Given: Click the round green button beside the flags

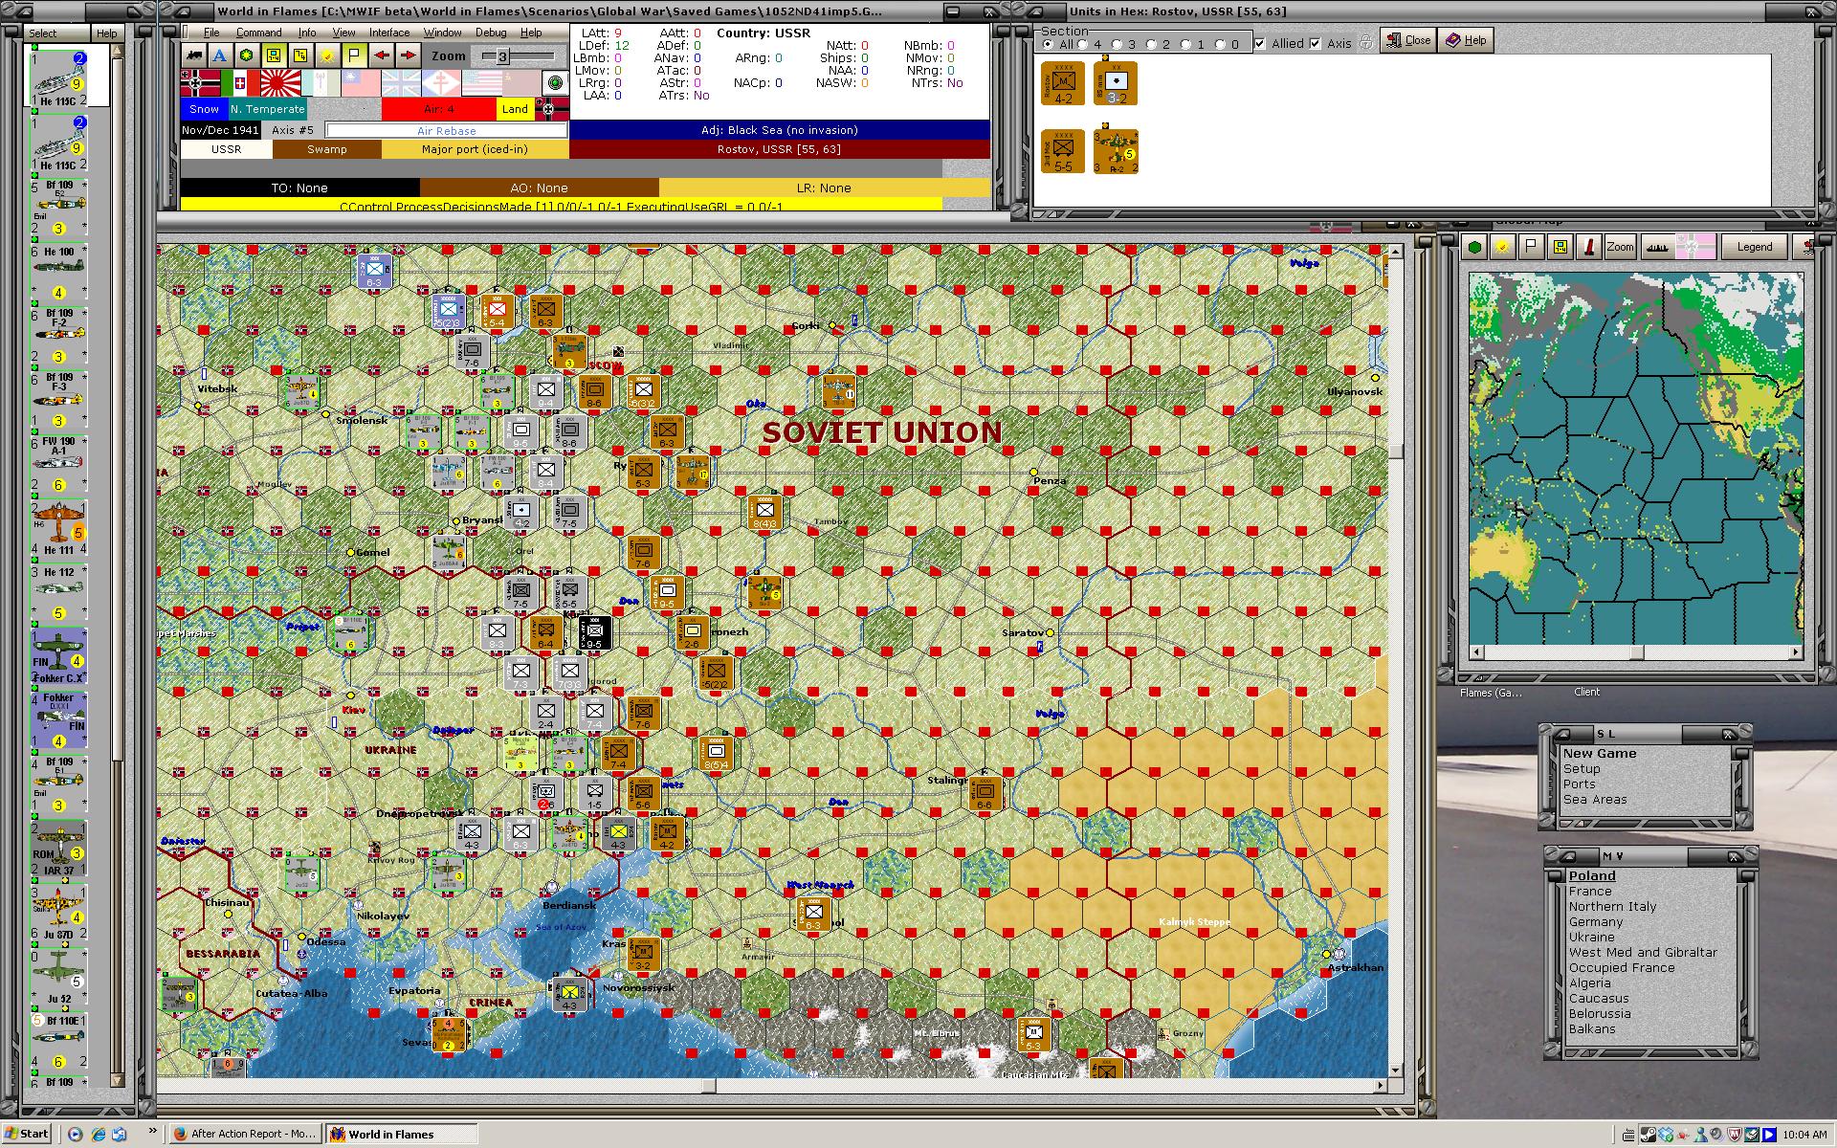Looking at the screenshot, I should [555, 83].
